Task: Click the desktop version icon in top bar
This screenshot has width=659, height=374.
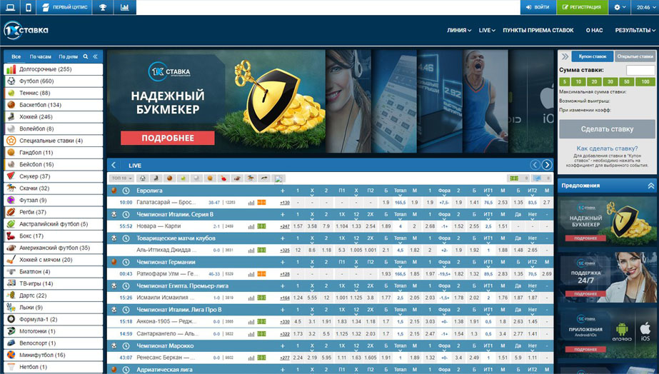Action: click(x=9, y=7)
